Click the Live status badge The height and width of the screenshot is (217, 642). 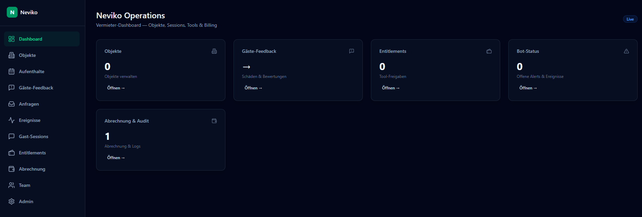pos(630,19)
